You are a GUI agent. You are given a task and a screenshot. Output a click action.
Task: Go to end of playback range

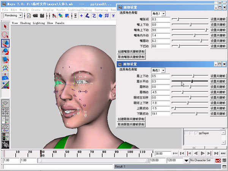tap(223, 154)
